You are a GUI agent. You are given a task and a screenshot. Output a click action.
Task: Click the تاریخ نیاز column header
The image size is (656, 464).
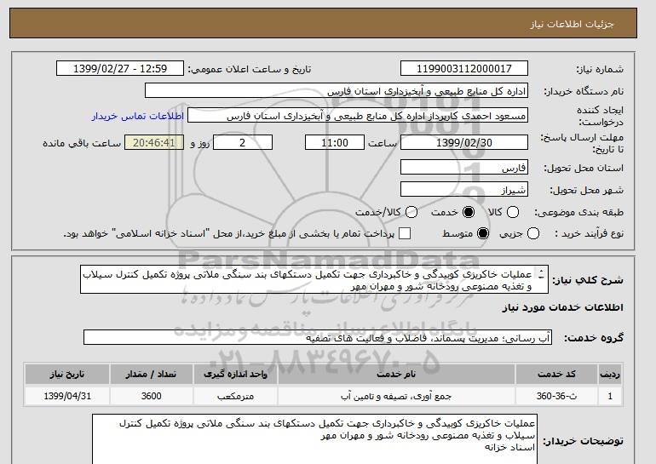click(67, 374)
